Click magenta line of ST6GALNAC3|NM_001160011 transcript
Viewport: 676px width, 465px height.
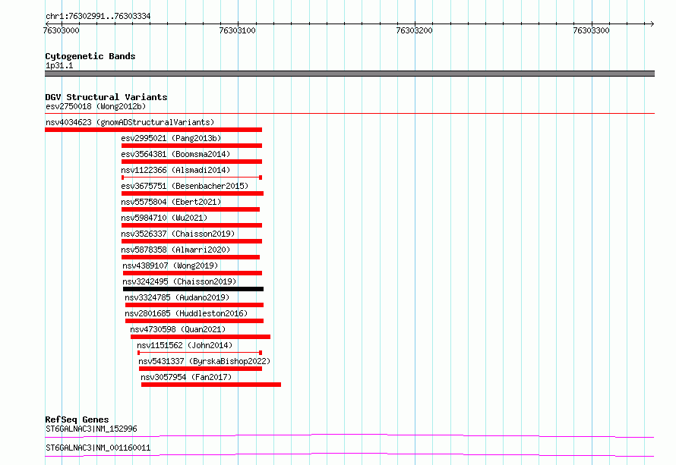coord(349,454)
